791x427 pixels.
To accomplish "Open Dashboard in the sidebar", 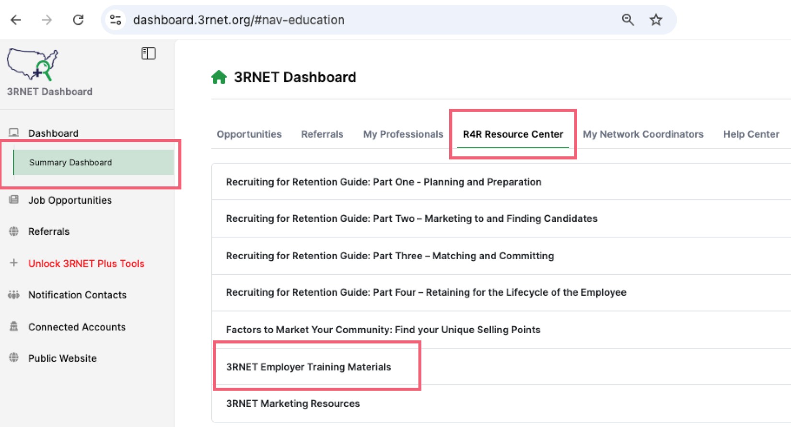I will point(53,133).
